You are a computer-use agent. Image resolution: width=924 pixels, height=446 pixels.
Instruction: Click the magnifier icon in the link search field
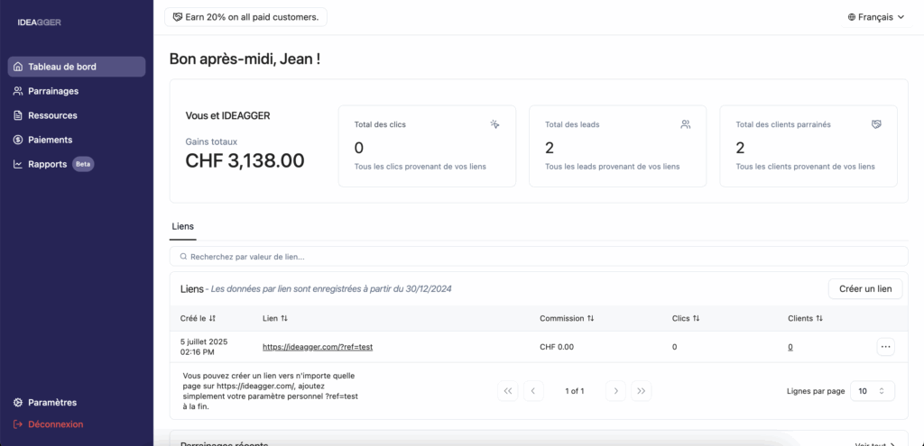(184, 257)
